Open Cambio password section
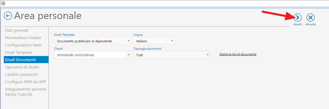The height and width of the screenshot is (109, 329). click(21, 75)
